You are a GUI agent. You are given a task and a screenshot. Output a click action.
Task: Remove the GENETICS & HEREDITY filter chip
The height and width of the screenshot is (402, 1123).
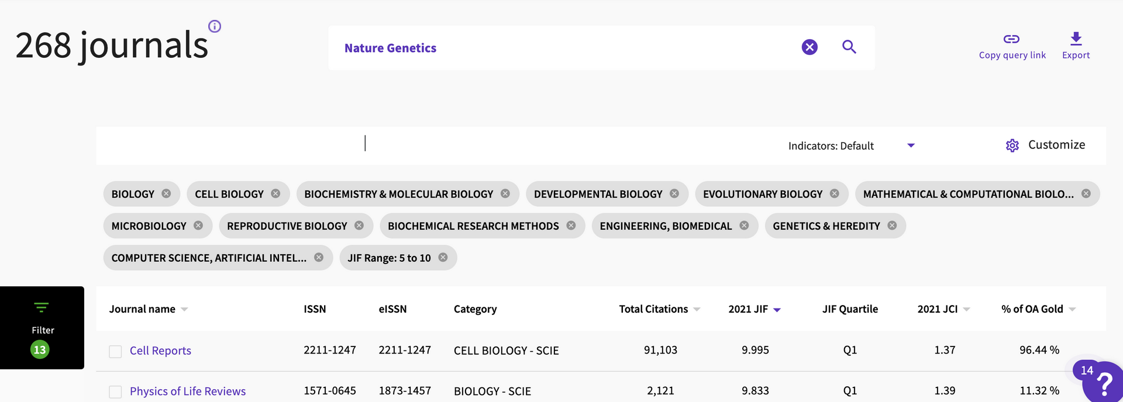click(892, 226)
